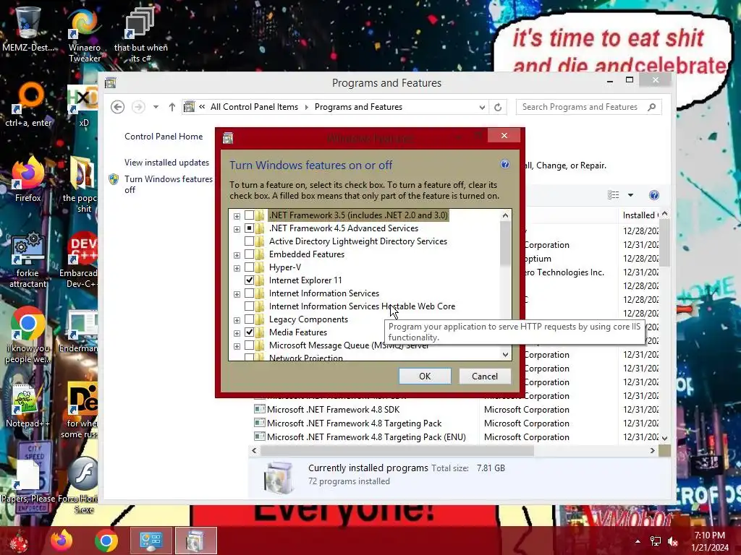
Task: Open Chrome from the taskbar
Action: [x=106, y=541]
